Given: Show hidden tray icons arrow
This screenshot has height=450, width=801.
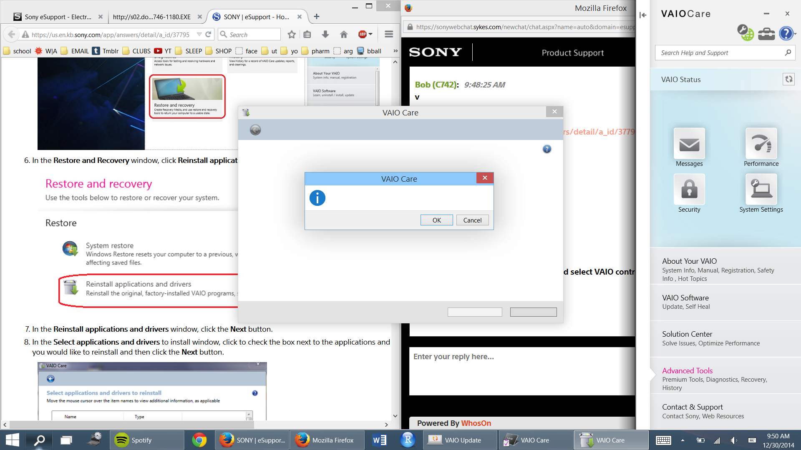Looking at the screenshot, I should coord(683,440).
